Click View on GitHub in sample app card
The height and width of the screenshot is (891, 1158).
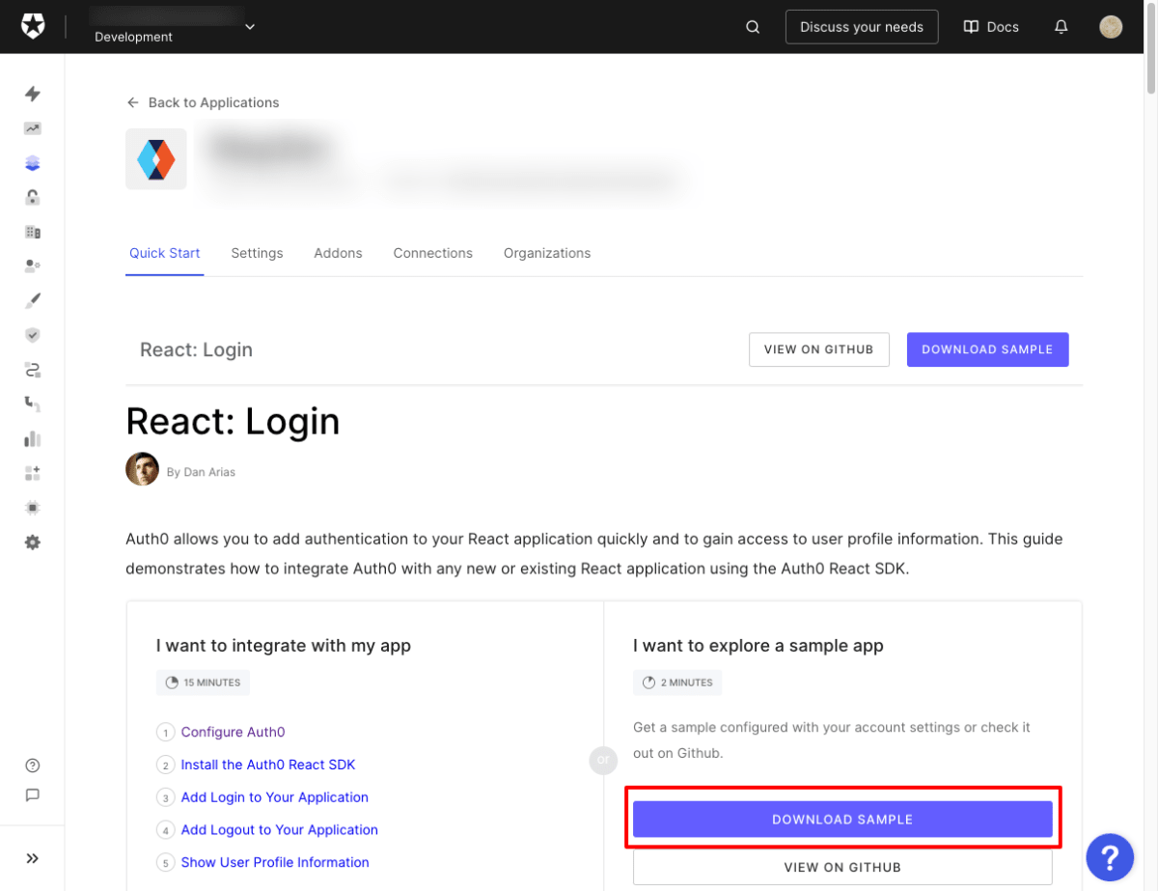coord(842,868)
